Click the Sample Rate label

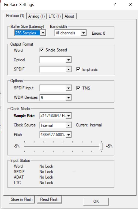click(24, 116)
